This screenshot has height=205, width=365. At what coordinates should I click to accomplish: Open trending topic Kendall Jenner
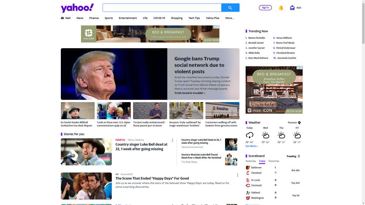256,43
